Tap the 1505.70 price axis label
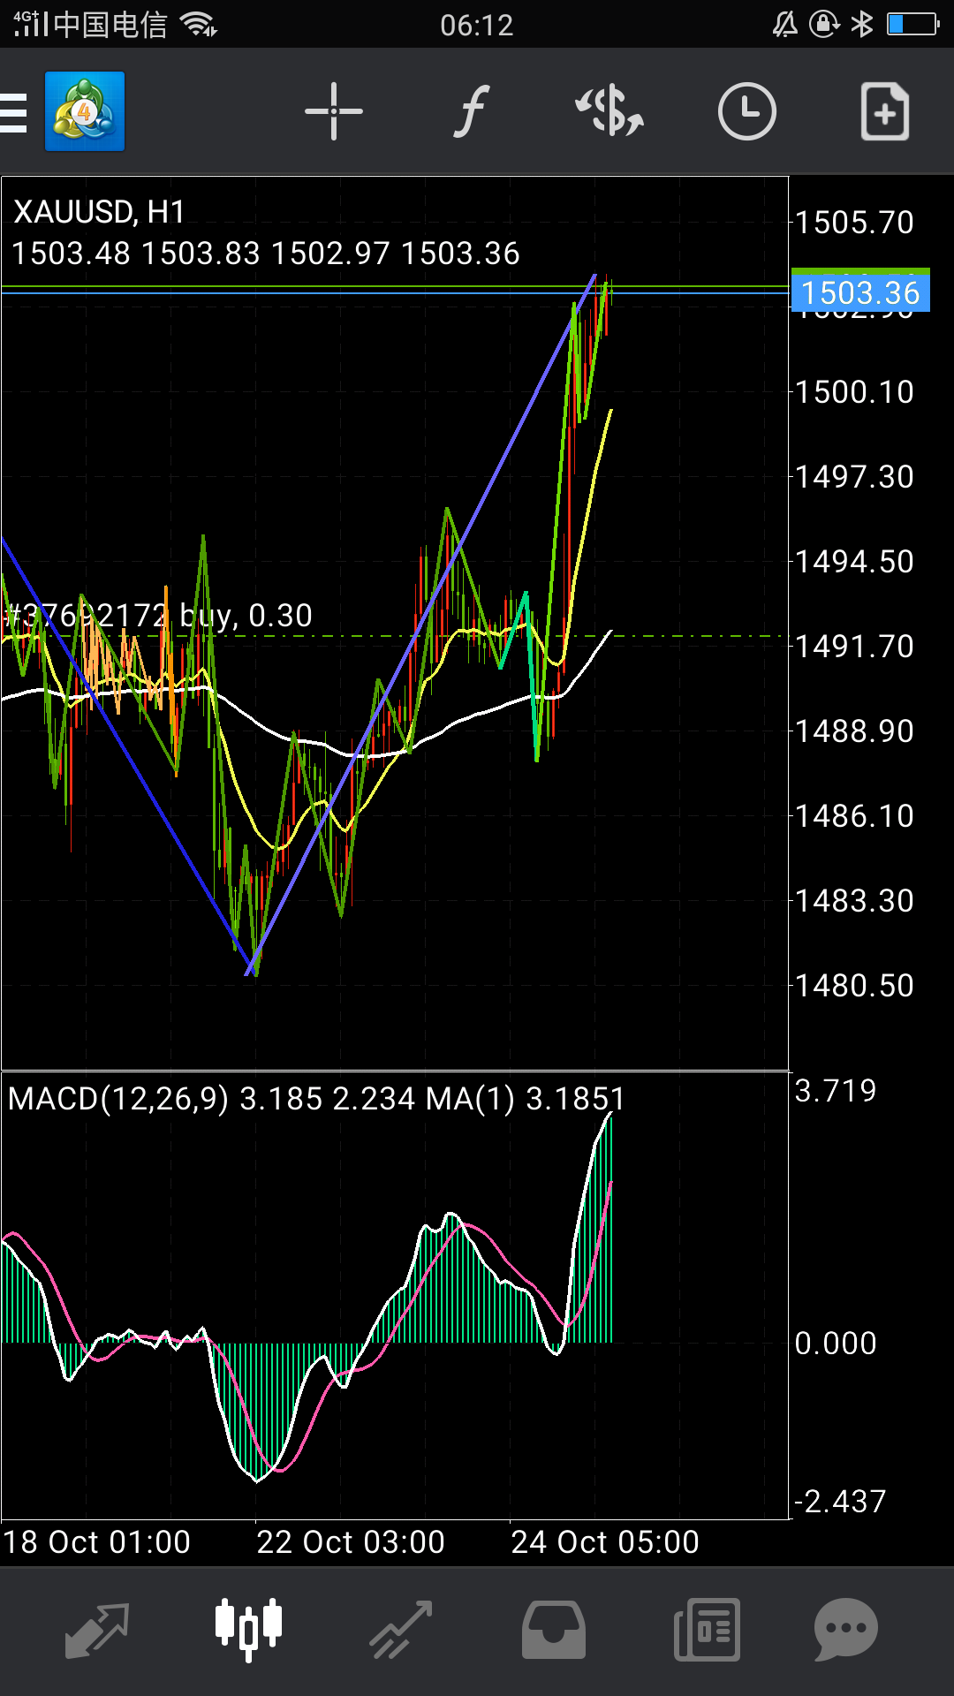954x1696 pixels. [x=854, y=223]
